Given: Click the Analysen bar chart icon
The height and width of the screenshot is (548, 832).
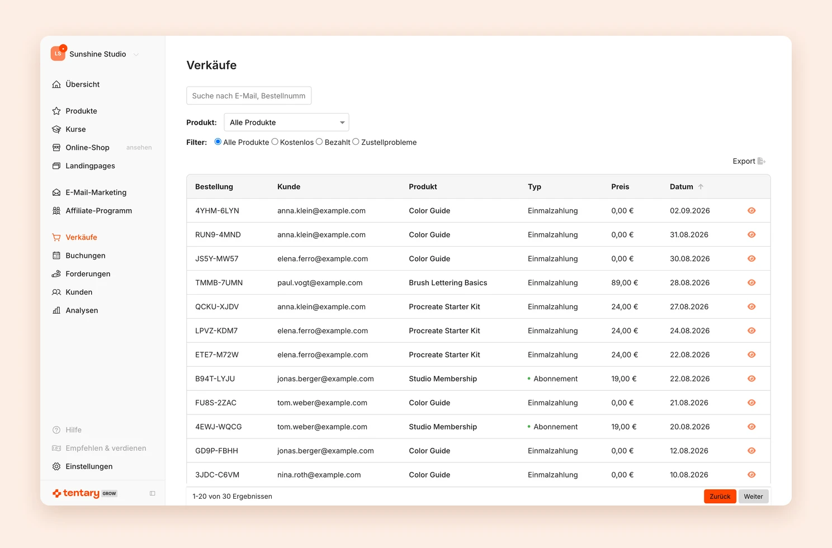Looking at the screenshot, I should pyautogui.click(x=56, y=310).
